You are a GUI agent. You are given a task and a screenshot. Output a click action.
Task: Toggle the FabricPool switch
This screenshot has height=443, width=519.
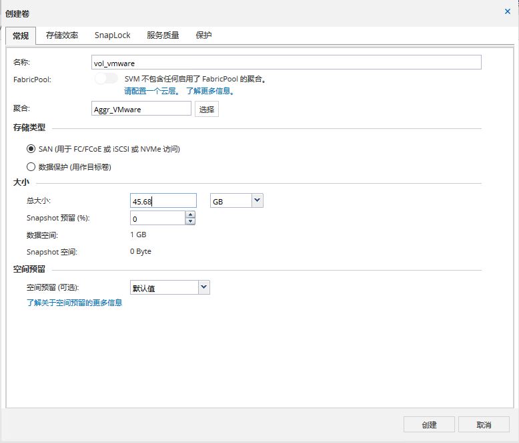coord(106,79)
